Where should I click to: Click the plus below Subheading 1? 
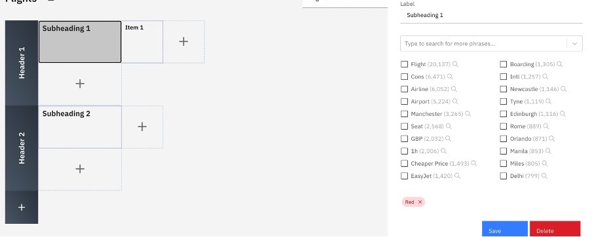[x=80, y=84]
